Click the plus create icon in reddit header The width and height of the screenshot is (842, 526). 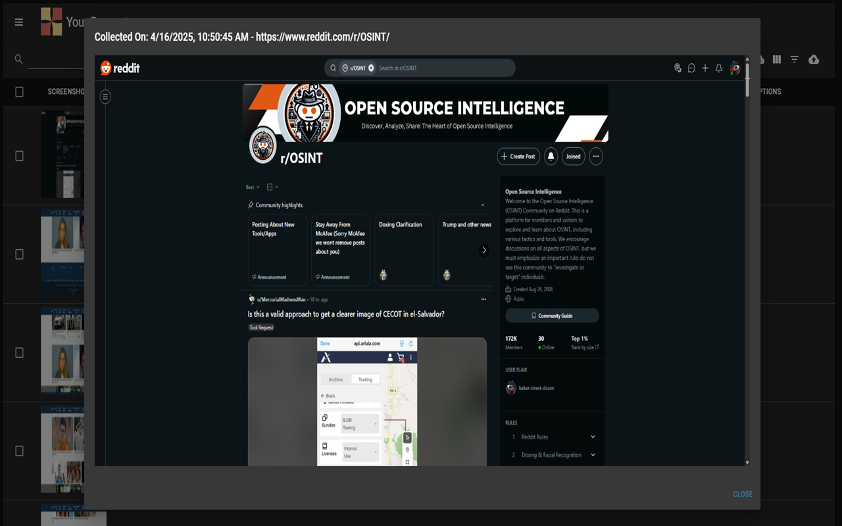(705, 68)
